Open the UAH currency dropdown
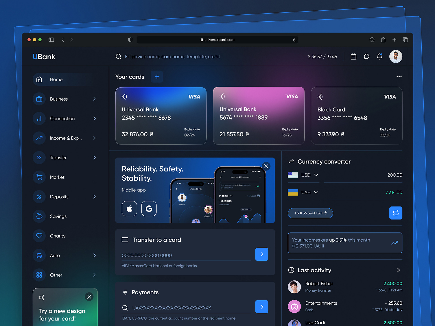The width and height of the screenshot is (435, 326). coord(303,192)
